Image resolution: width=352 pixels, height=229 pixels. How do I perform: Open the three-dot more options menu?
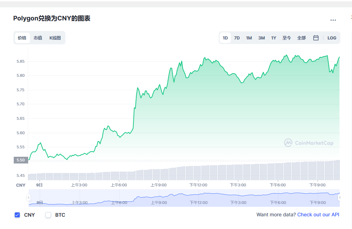333,20
